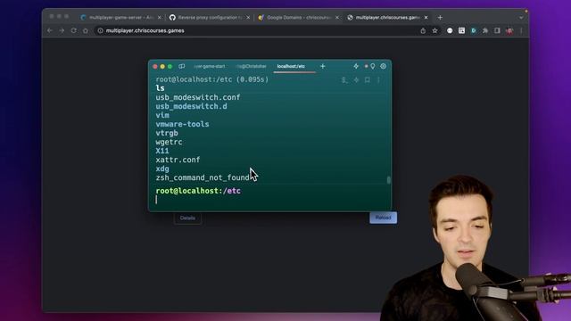
Task: Click the wgetrc file entry
Action: point(169,142)
